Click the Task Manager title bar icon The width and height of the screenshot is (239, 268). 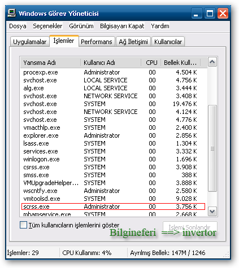12,13
